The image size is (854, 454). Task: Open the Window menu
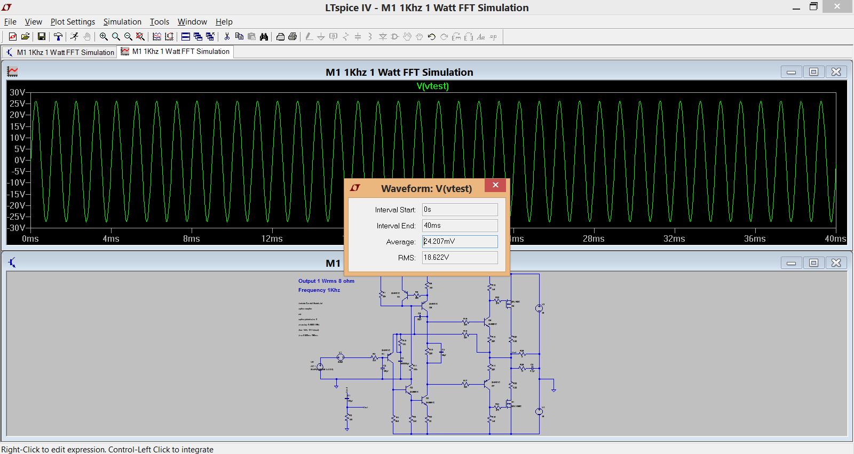192,22
